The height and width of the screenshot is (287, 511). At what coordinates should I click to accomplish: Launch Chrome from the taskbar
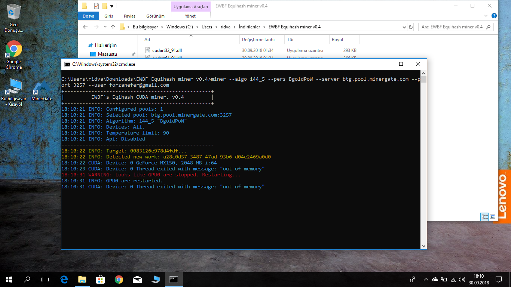119,279
